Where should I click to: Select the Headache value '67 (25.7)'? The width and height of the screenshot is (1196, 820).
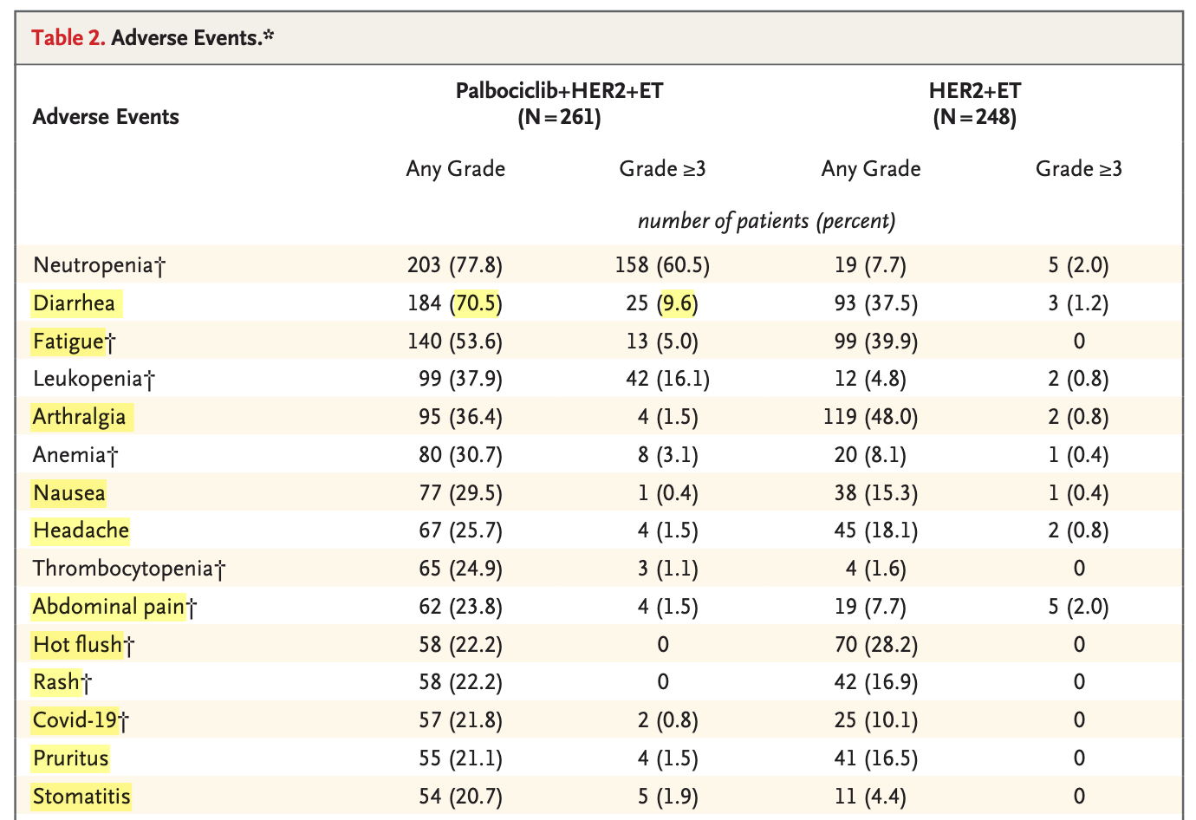pos(460,530)
